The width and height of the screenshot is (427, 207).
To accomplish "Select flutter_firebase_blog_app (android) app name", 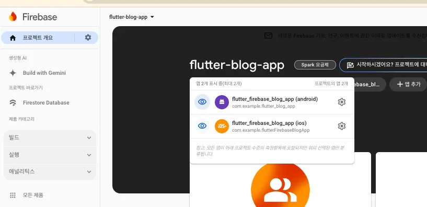I will click(x=275, y=99).
